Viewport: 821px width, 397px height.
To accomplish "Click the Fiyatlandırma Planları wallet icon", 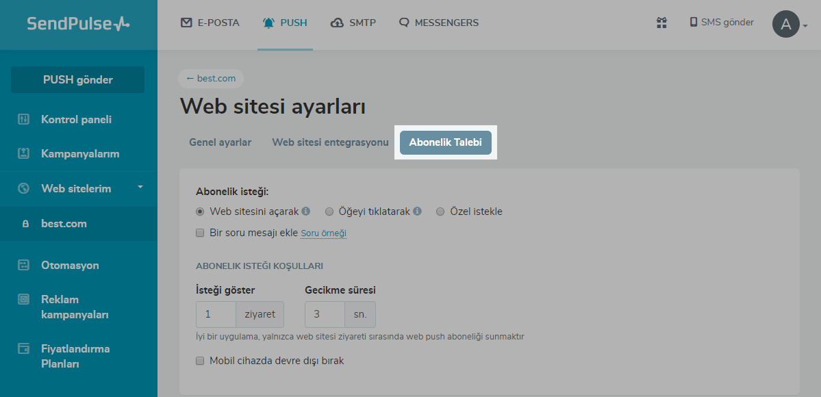I will coord(23,348).
